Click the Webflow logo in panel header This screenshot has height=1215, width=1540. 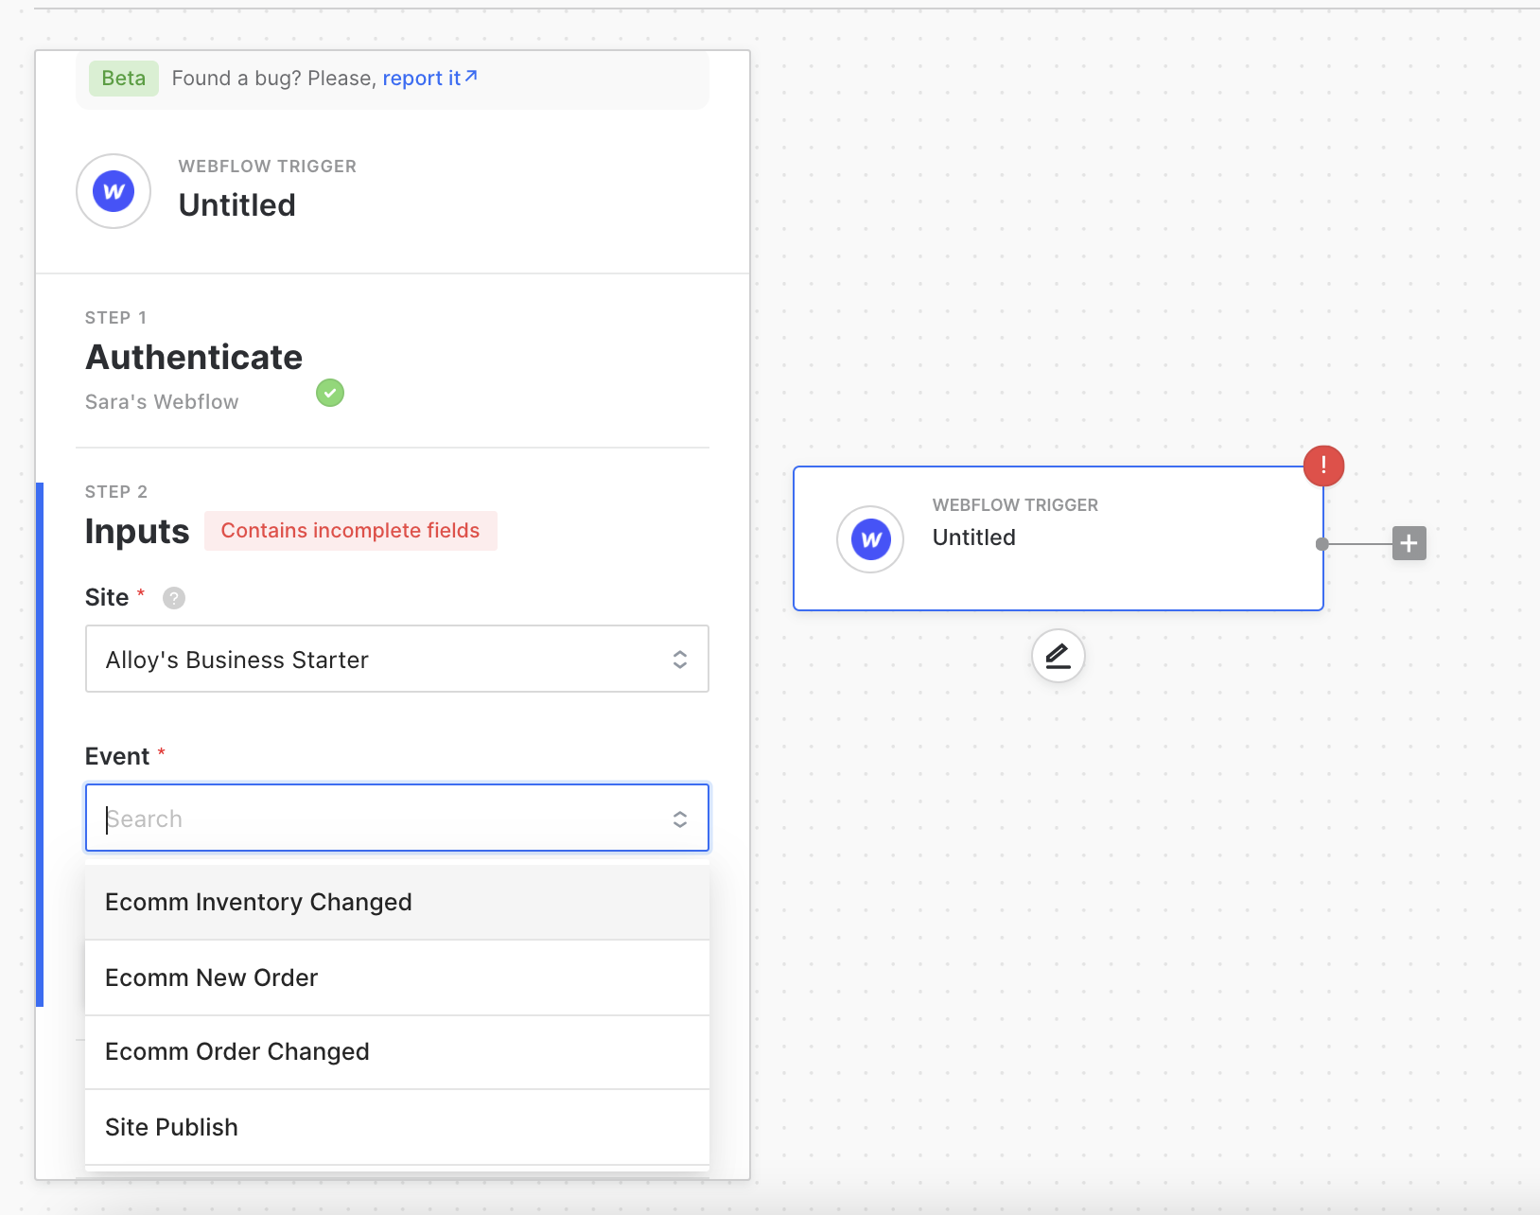(114, 191)
